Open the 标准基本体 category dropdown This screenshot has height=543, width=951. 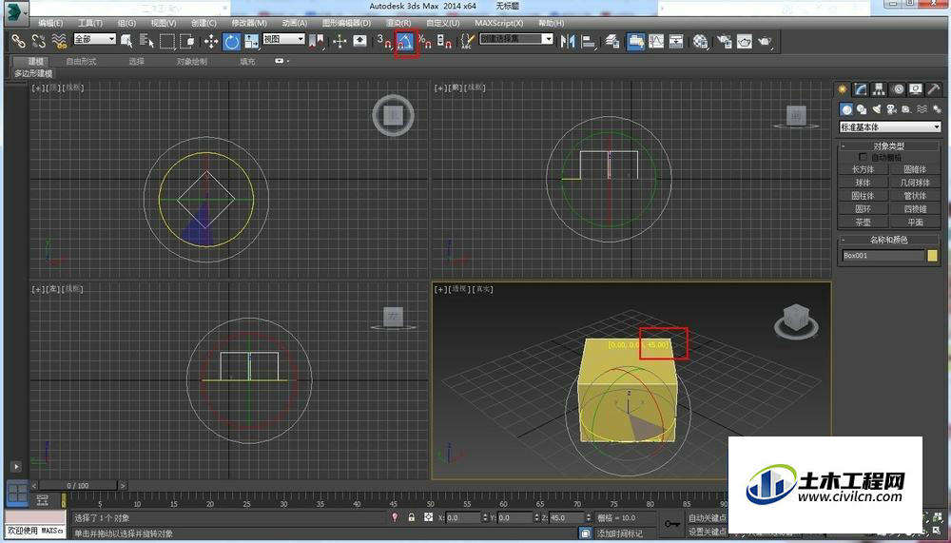click(x=890, y=126)
